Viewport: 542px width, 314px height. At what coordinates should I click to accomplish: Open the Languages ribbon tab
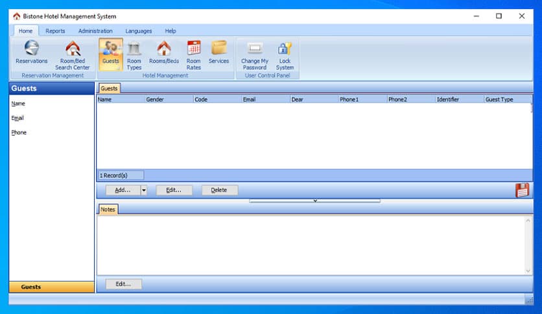coord(139,30)
